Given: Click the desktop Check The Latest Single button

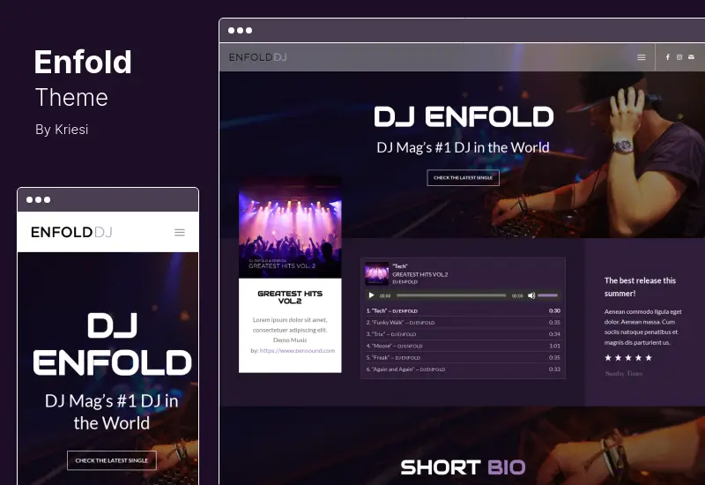Looking at the screenshot, I should coord(464,178).
